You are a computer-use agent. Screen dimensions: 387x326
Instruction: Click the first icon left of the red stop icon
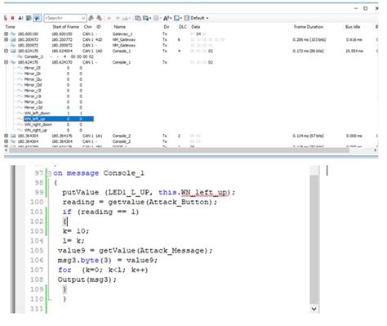tap(6, 18)
